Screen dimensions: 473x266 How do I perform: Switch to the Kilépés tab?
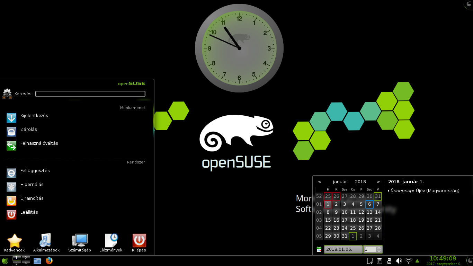pos(139,243)
